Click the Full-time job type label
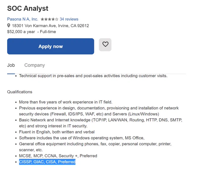 [48, 32]
